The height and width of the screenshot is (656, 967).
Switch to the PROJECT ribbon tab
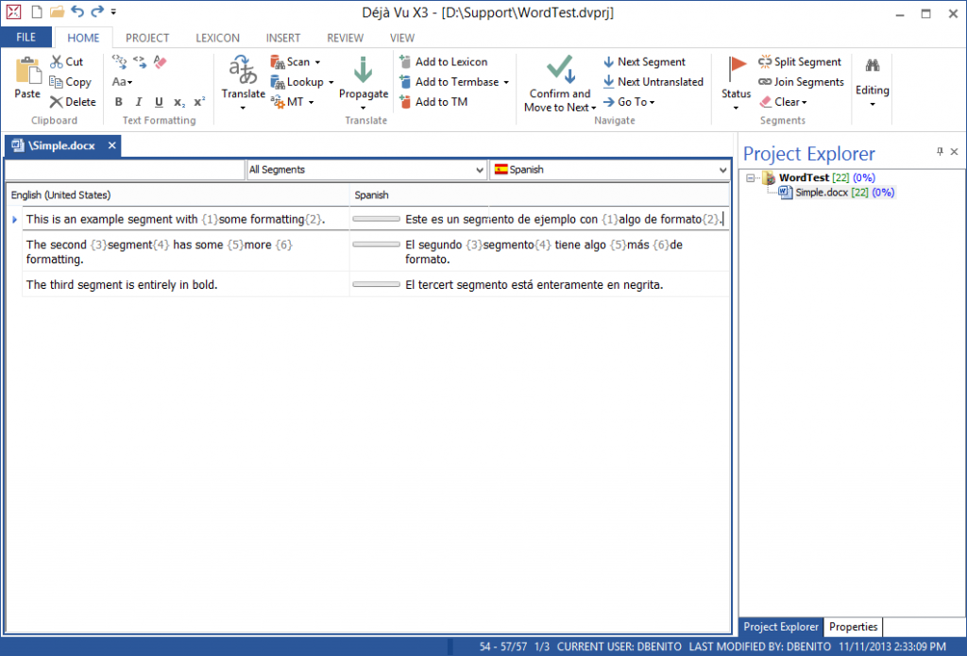(146, 38)
